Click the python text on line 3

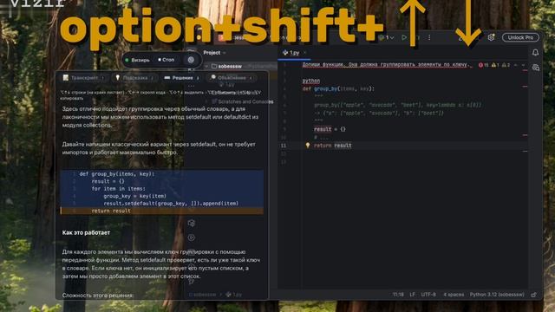point(311,81)
